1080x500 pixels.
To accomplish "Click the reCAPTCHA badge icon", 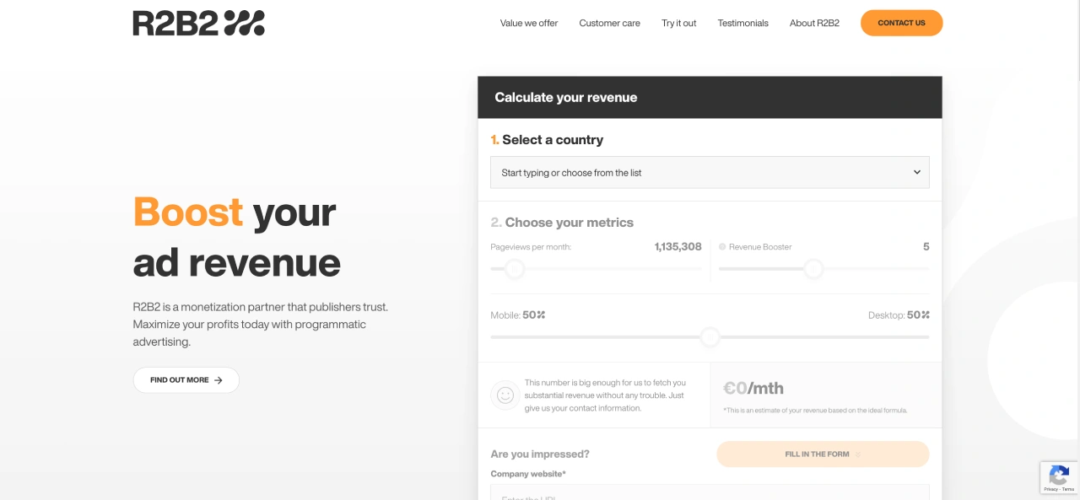I will (1059, 475).
